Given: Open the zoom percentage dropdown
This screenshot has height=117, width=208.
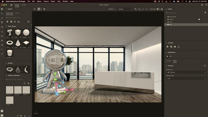Looking at the screenshot, I should (113, 9).
